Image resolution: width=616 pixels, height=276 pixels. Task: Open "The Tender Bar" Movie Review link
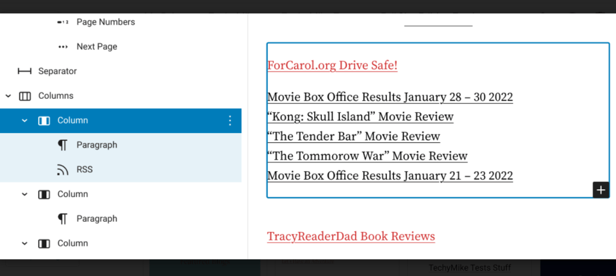point(353,136)
